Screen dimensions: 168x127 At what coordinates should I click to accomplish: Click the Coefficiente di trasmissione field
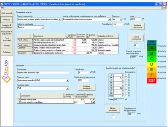pyautogui.click(x=83, y=80)
